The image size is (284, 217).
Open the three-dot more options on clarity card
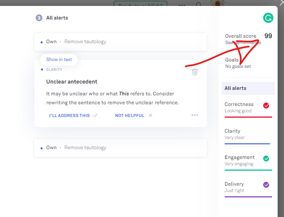coord(195,115)
